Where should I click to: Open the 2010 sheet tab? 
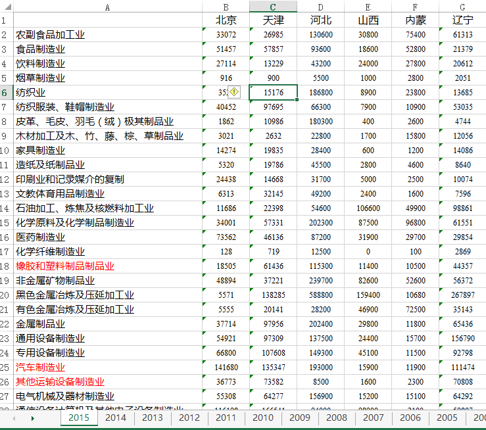[263, 418]
